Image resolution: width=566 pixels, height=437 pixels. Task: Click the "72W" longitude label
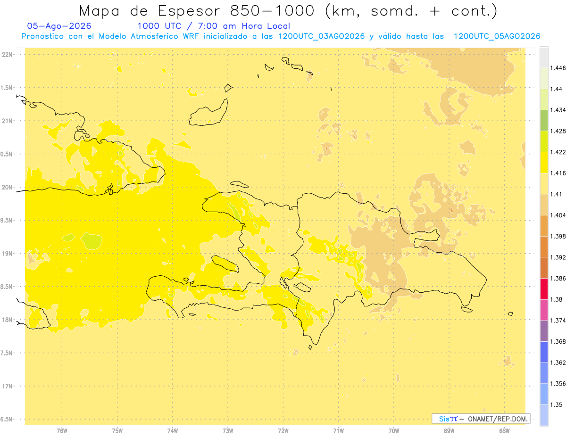(283, 430)
